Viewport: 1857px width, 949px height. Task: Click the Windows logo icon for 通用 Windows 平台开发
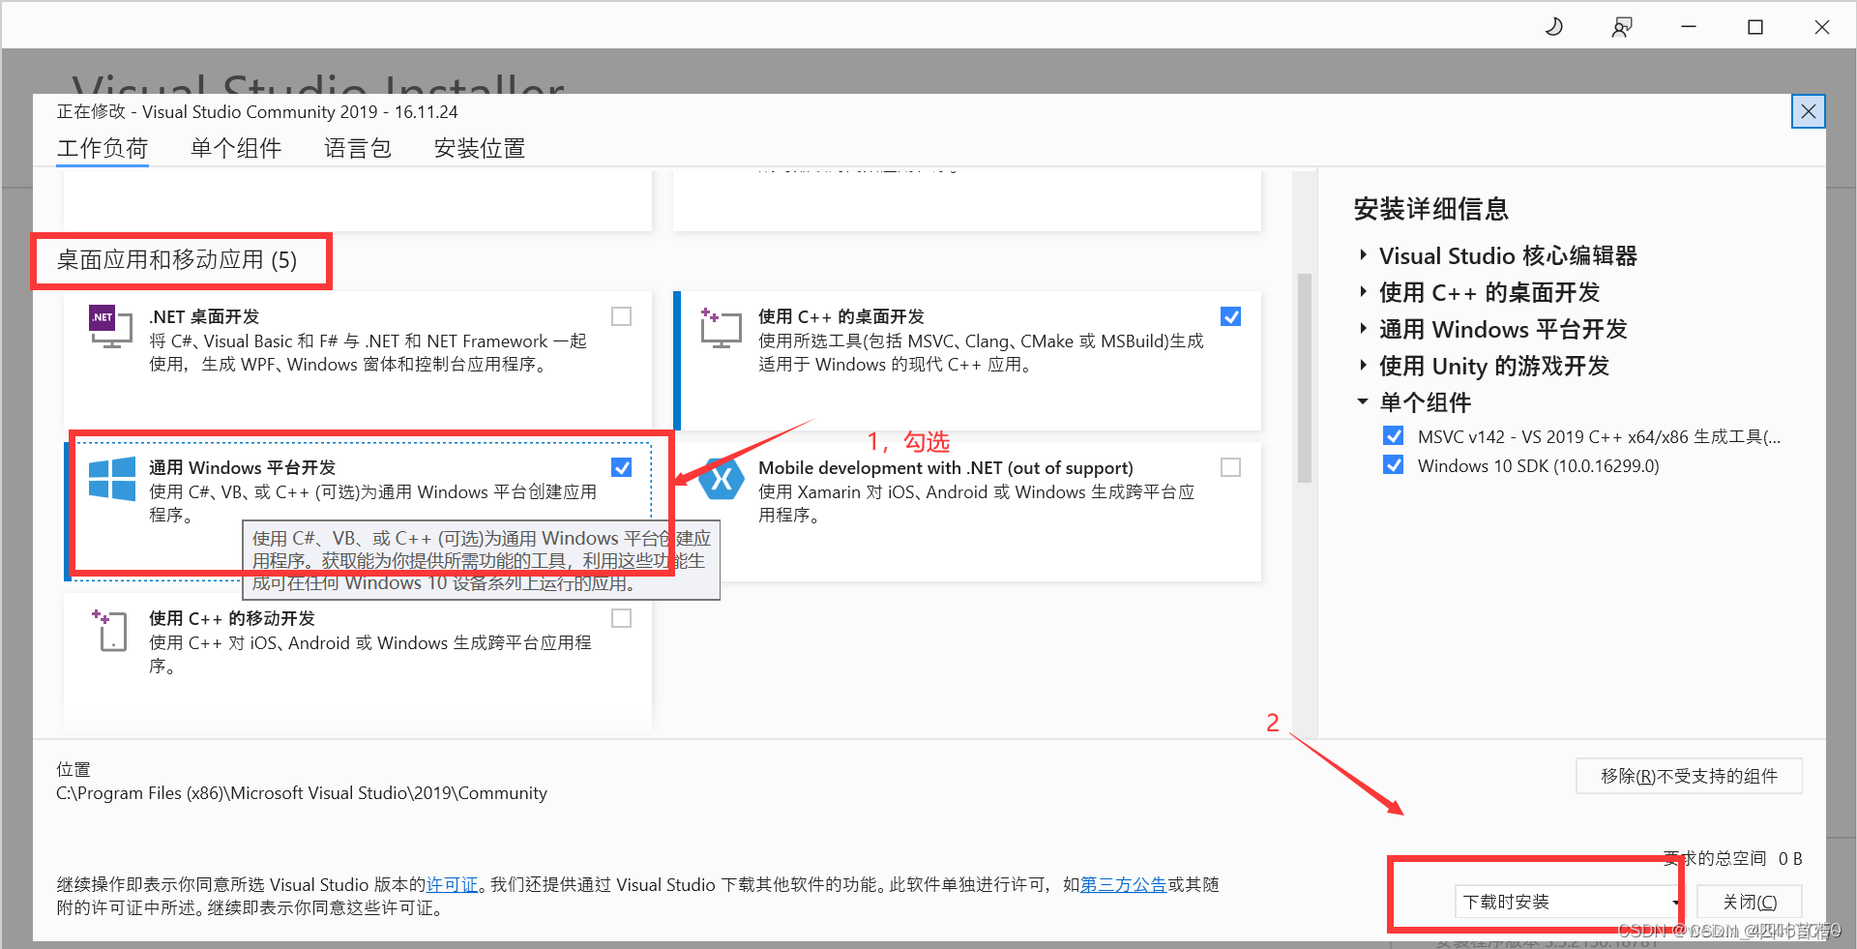click(x=111, y=479)
